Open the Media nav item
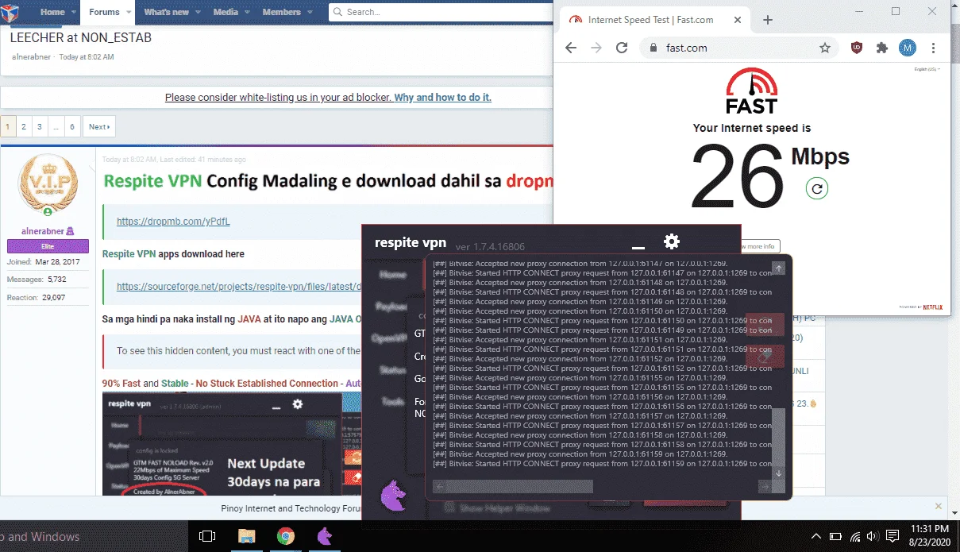This screenshot has width=960, height=552. tap(226, 12)
